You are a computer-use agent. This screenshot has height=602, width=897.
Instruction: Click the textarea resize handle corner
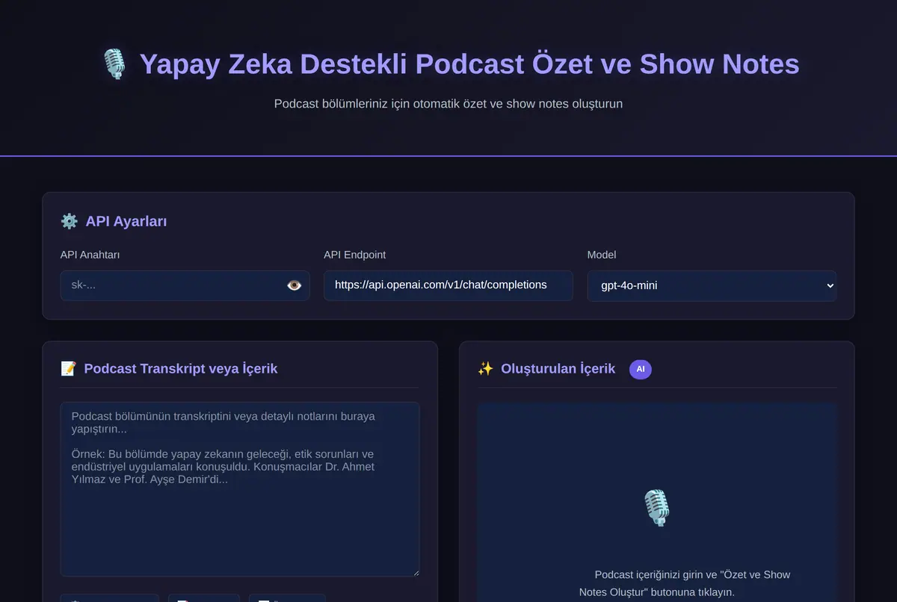tap(415, 572)
